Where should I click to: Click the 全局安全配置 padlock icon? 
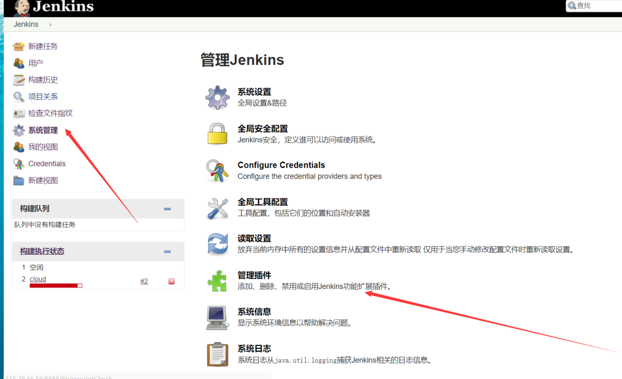pyautogui.click(x=218, y=134)
